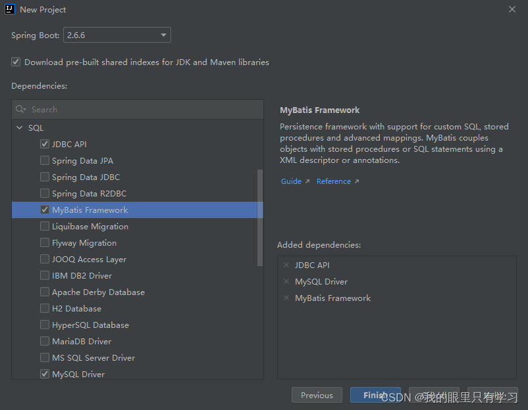Click the dependencies list scrollbar
This screenshot has width=528, height=410.
[x=259, y=217]
